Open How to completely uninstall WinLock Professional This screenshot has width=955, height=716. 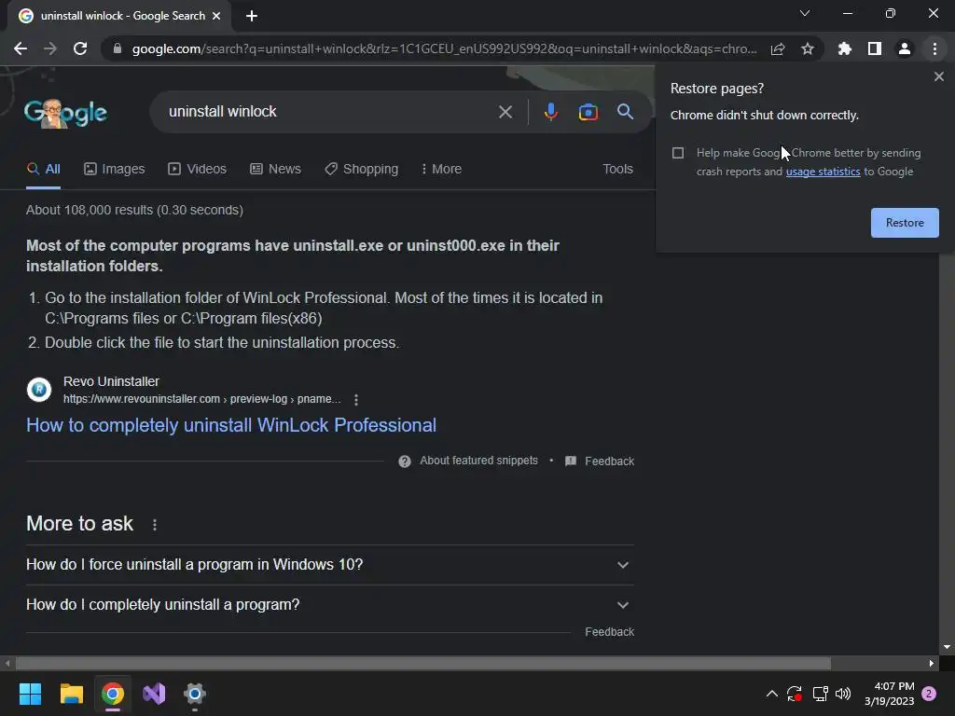231,425
